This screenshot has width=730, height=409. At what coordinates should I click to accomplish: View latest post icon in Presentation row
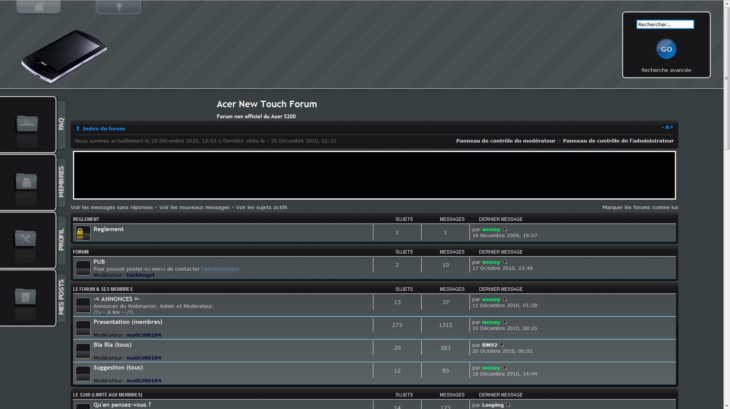pyautogui.click(x=505, y=322)
